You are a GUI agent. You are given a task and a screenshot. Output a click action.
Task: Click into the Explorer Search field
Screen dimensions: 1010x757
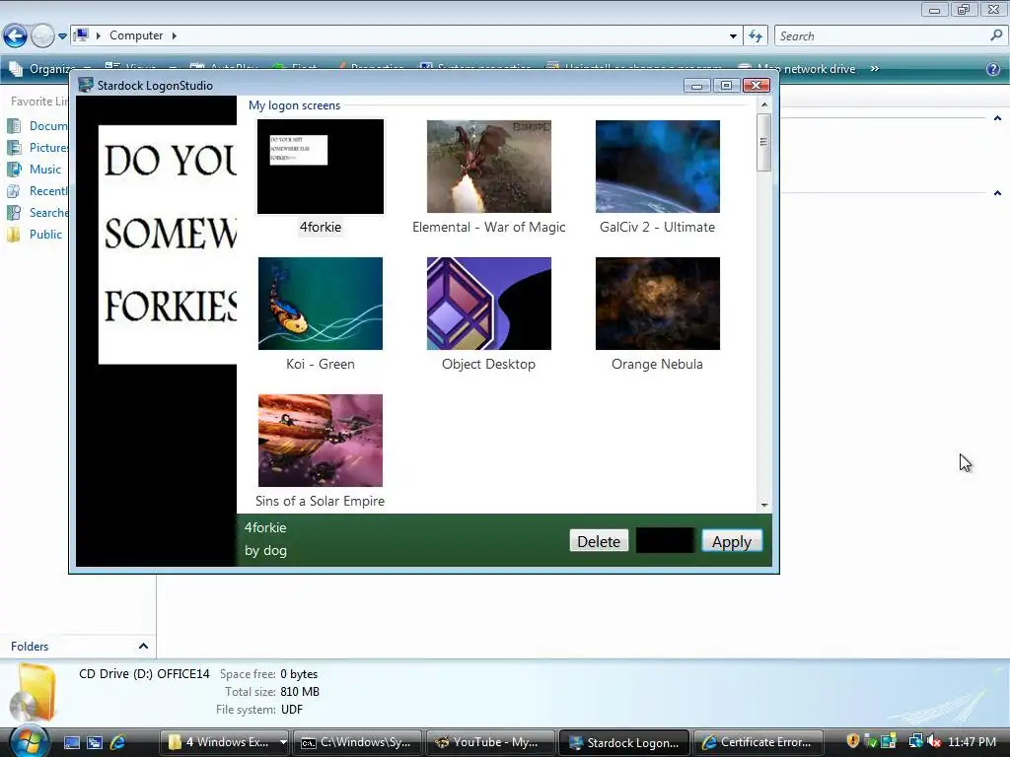tap(883, 36)
